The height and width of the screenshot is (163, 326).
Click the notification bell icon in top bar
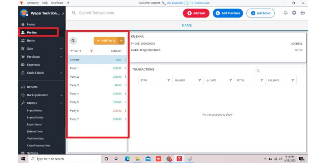(x=285, y=13)
